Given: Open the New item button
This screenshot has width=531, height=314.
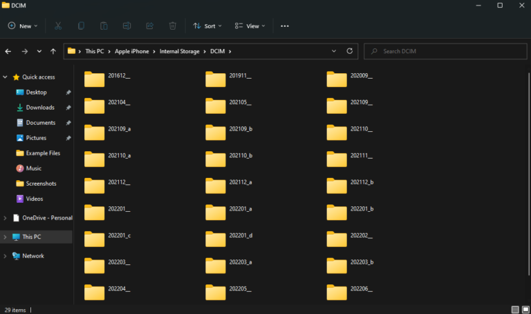Looking at the screenshot, I should click(x=24, y=26).
